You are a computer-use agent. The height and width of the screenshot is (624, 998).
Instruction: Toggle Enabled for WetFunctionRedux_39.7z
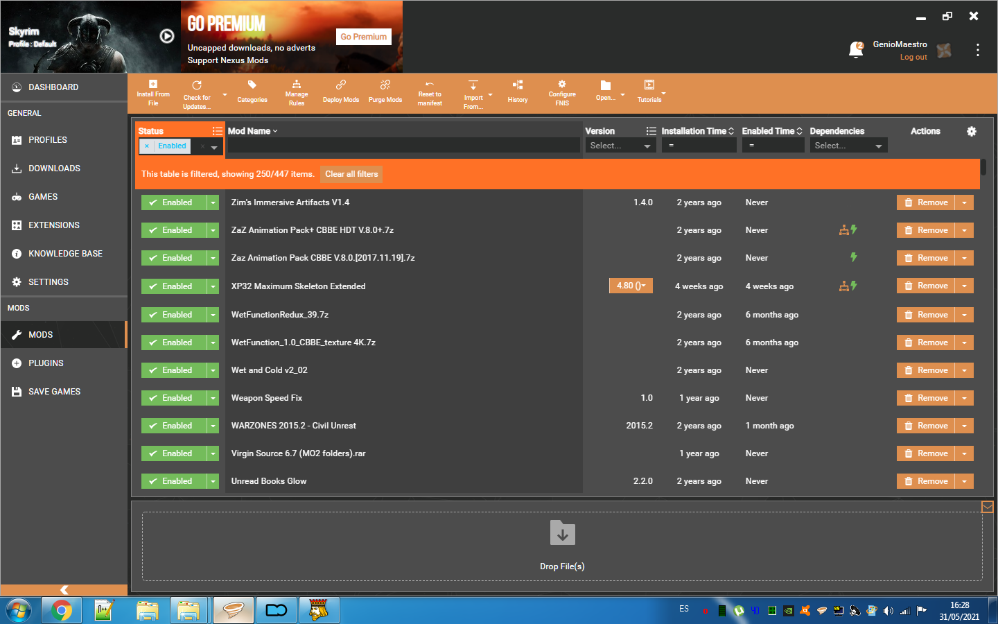tap(174, 315)
